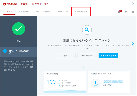Select 他のデバイスを保護する
This screenshot has height=96, width=137.
pyautogui.click(x=18, y=52)
